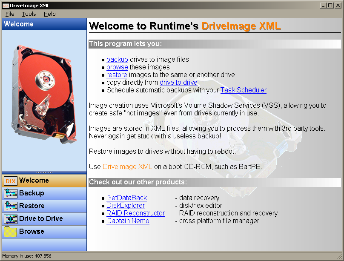Follow the 'browse' link in list

(x=117, y=67)
